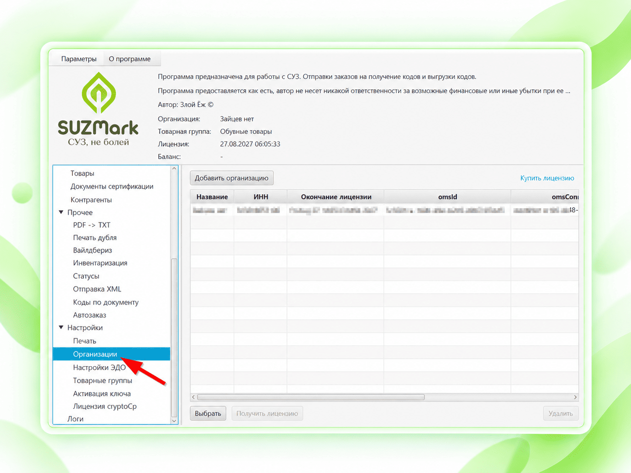Switch to the Параметры tab
Screen dimensions: 631x473
79,59
